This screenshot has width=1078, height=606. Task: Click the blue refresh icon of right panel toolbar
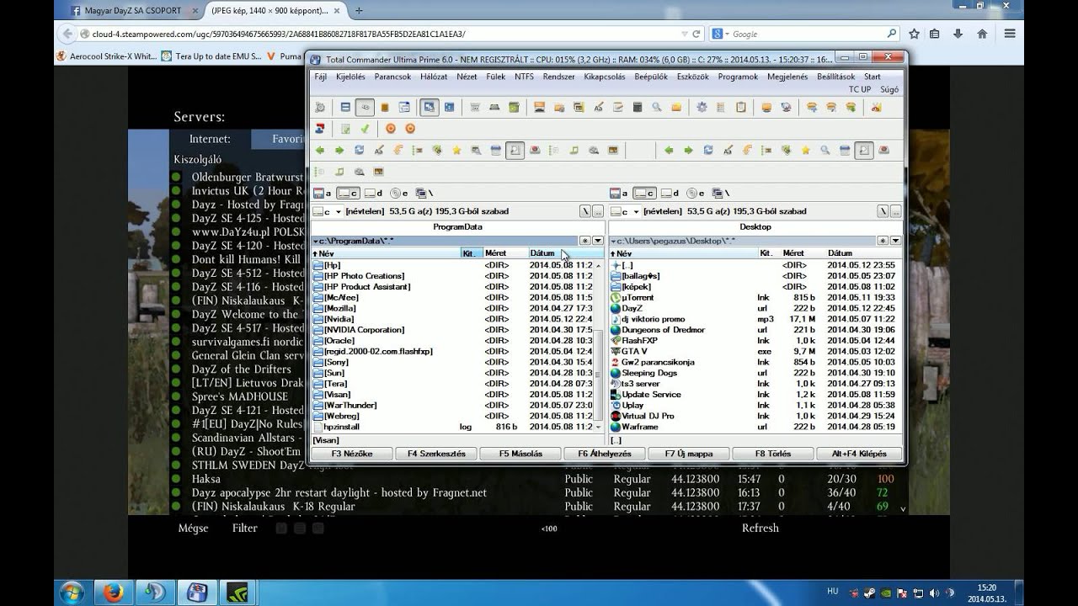tap(707, 150)
